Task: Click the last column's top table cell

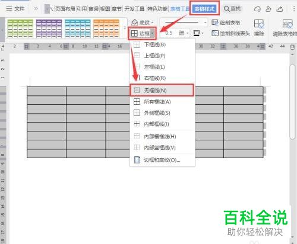Action: click(244, 91)
